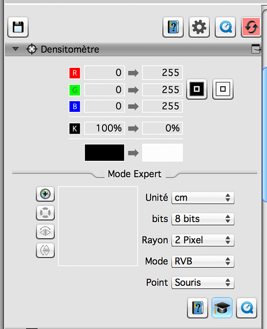The height and width of the screenshot is (329, 267).
Task: Click the floppy disk save icon
Action: [x=18, y=28]
